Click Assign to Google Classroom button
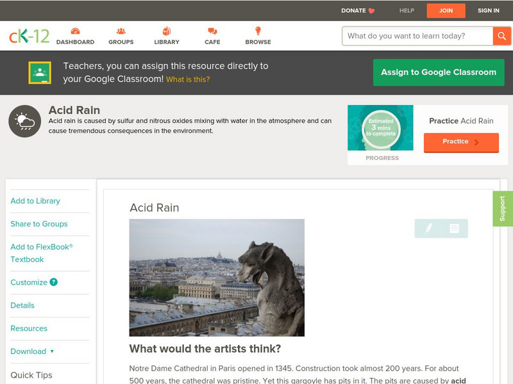This screenshot has width=513, height=384. point(439,72)
